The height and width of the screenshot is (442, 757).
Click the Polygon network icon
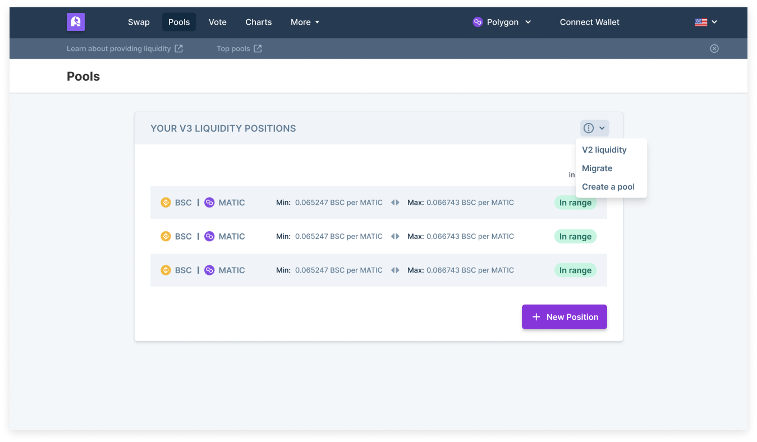coord(478,22)
